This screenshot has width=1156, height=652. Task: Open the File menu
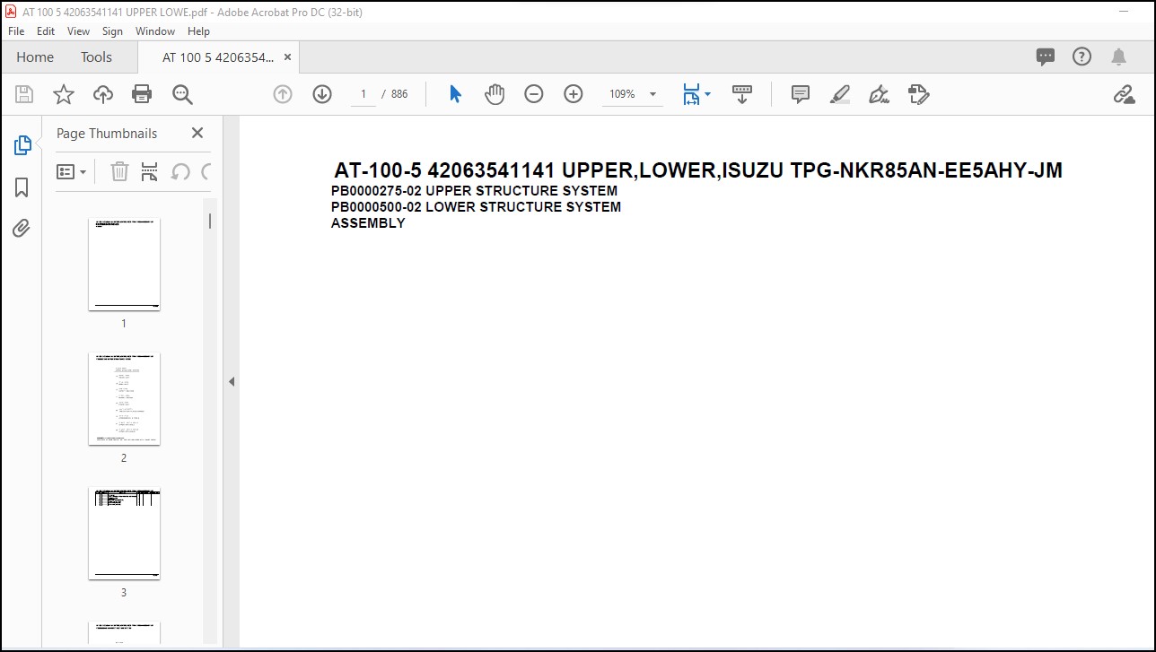pyautogui.click(x=16, y=30)
